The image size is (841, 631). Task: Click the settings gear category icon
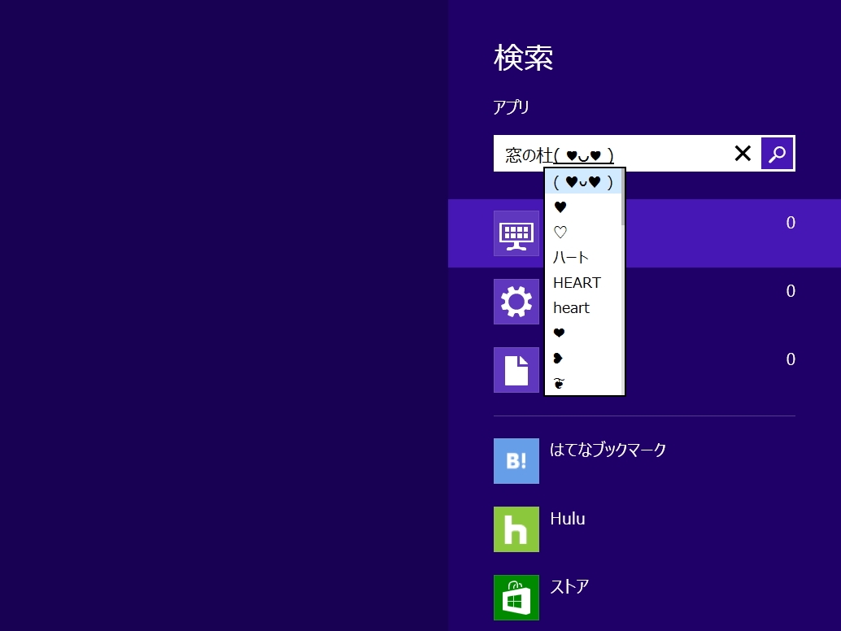coord(516,302)
